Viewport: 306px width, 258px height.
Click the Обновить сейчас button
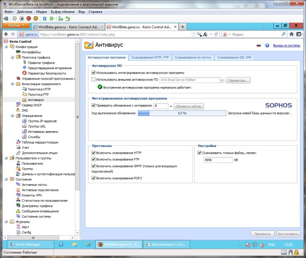[x=189, y=106]
